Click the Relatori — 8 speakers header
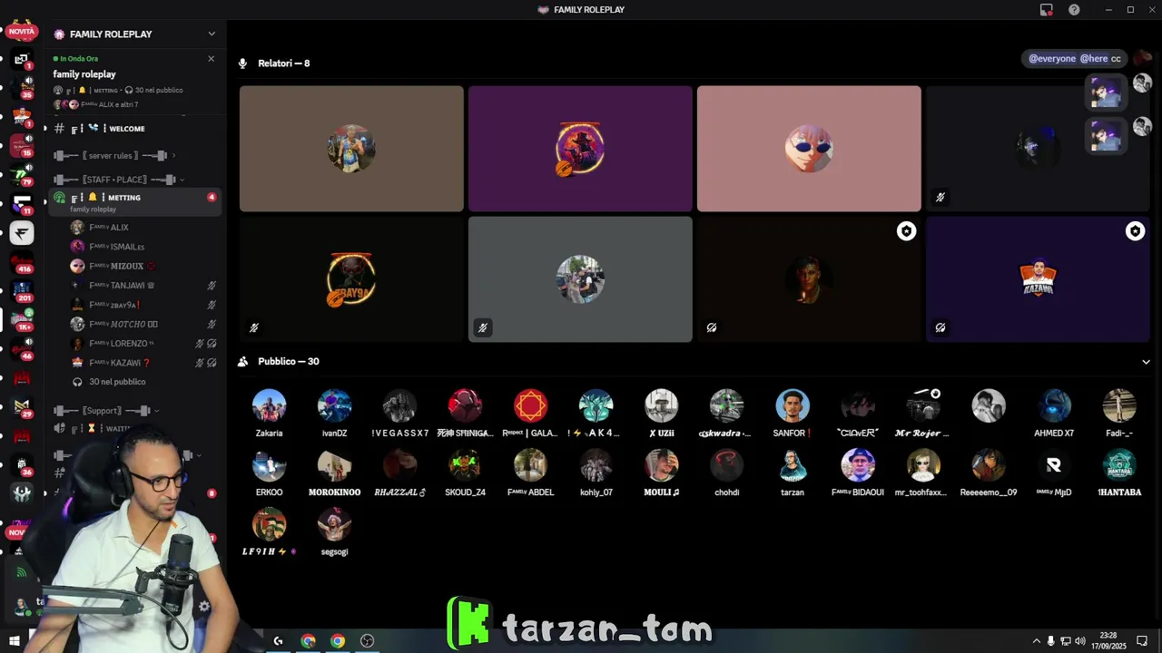This screenshot has height=653, width=1162. (283, 63)
